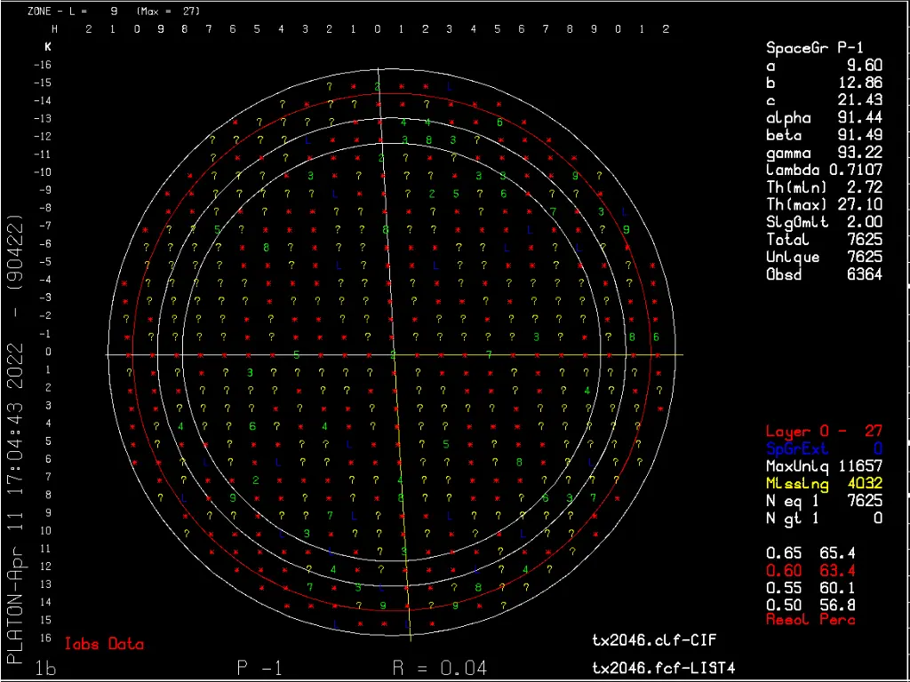This screenshot has height=682, width=910.
Task: Select K-axis row label -16
Action: pos(43,65)
